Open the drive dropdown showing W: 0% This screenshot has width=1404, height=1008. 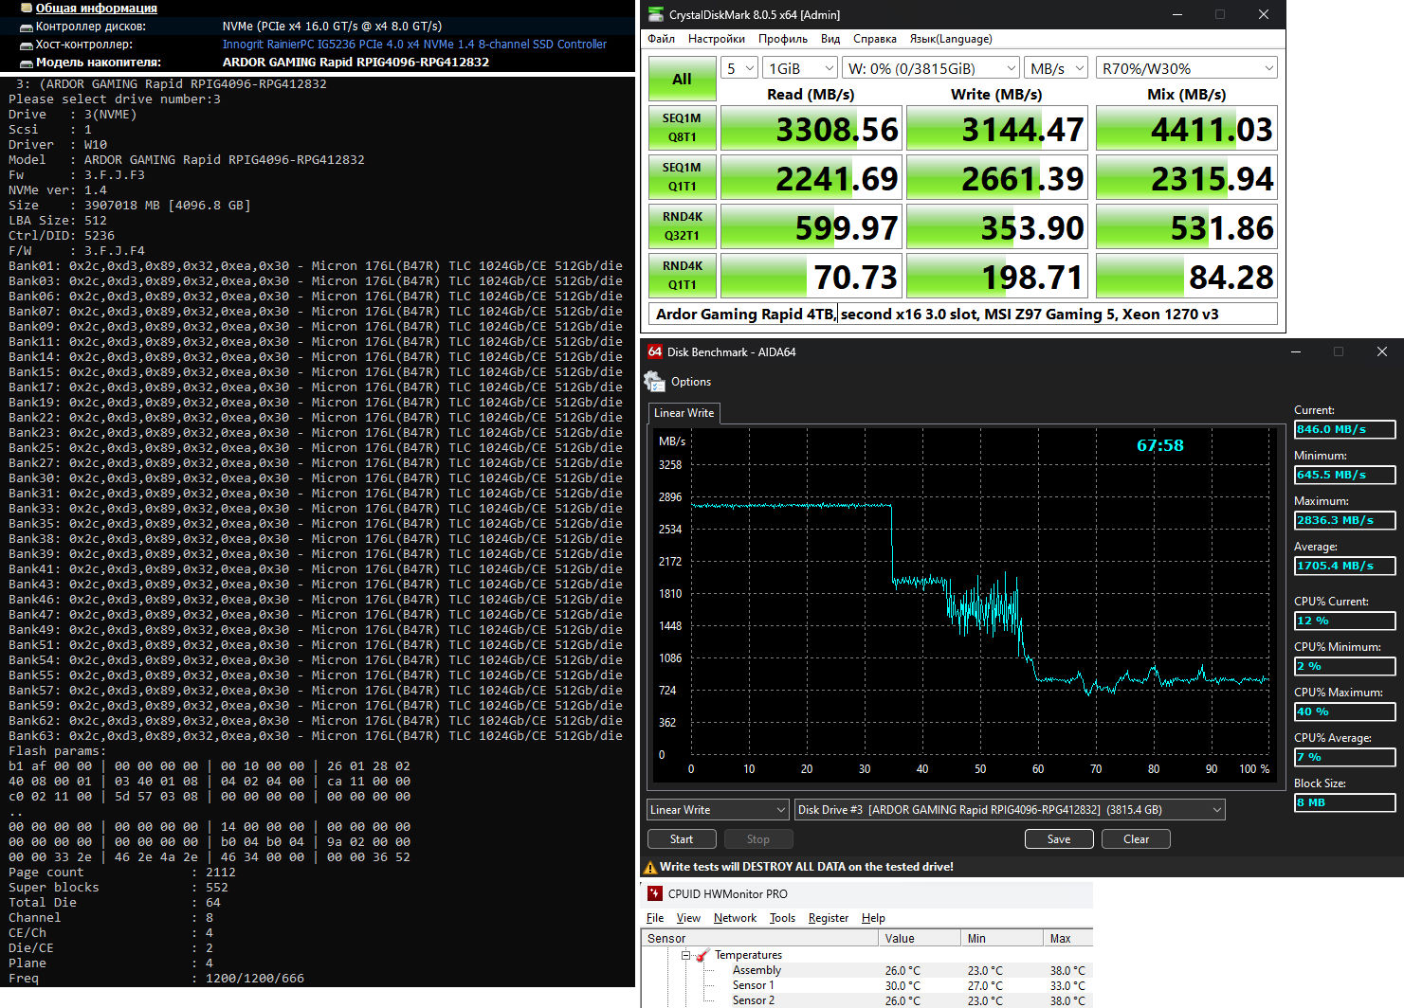point(932,68)
